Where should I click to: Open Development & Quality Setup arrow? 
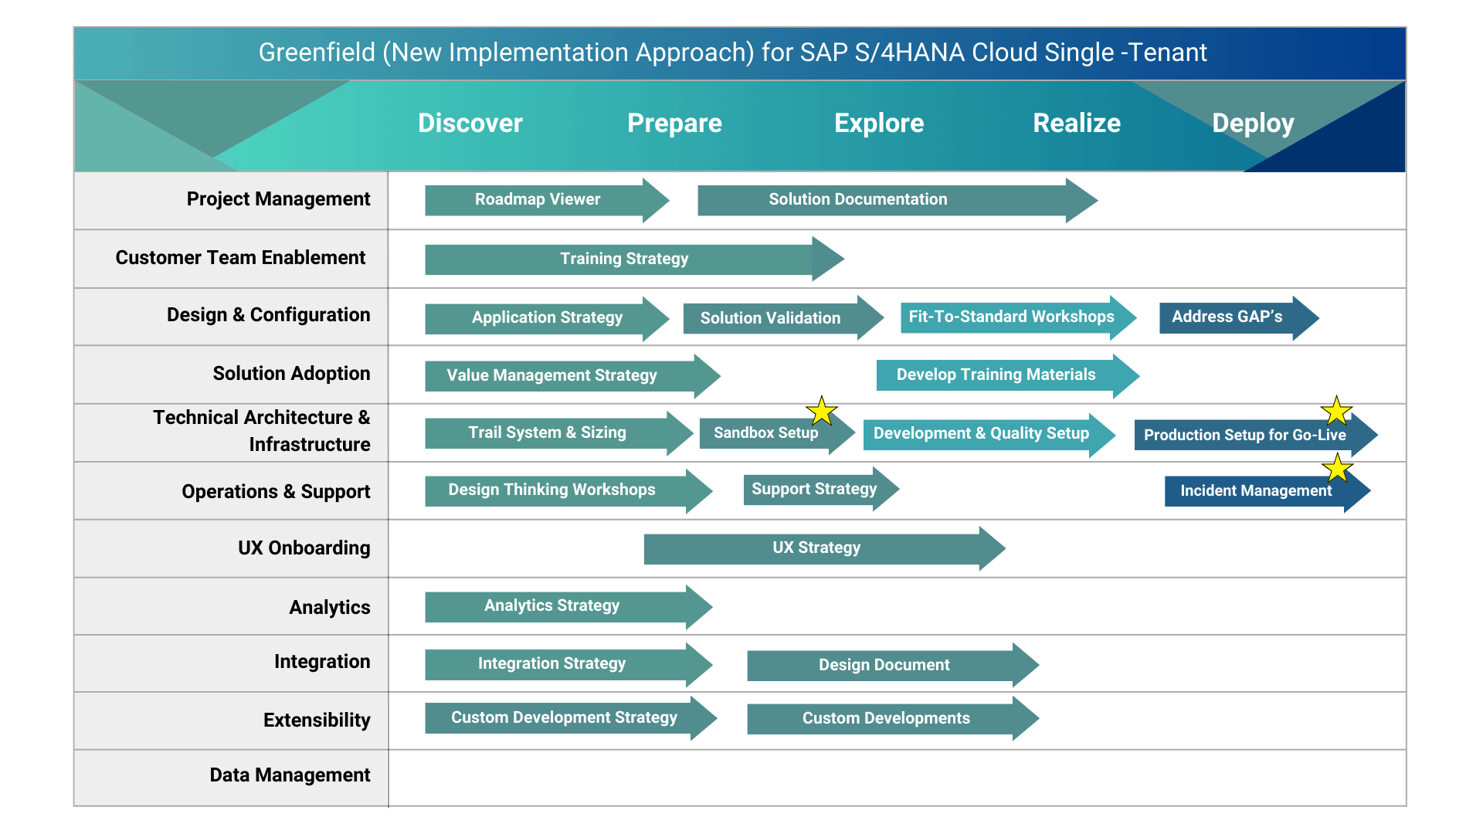click(x=989, y=434)
